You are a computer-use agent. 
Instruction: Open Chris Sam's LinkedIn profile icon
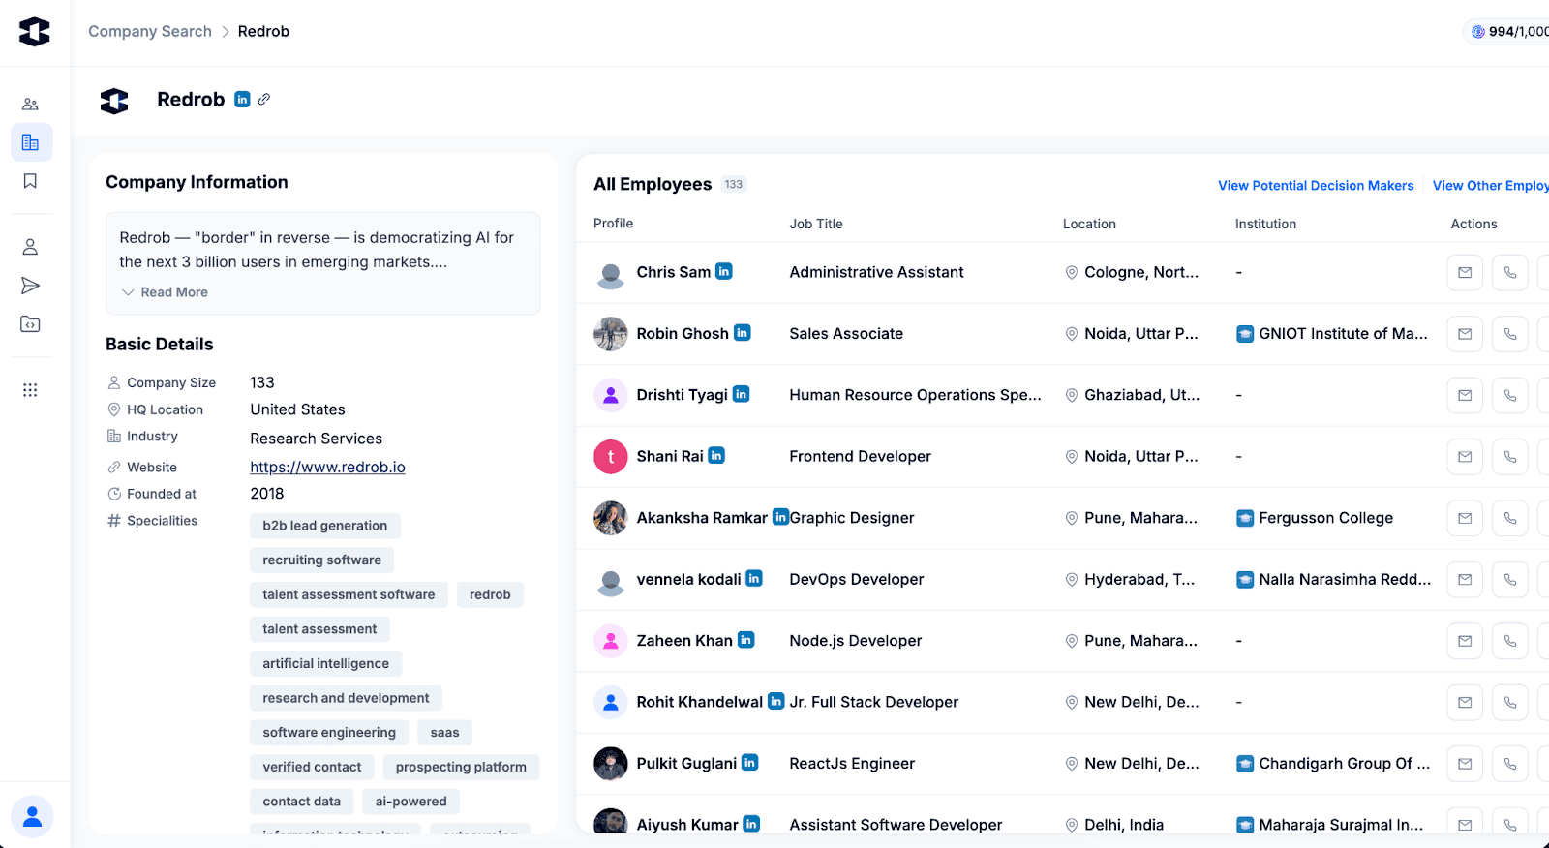click(724, 271)
